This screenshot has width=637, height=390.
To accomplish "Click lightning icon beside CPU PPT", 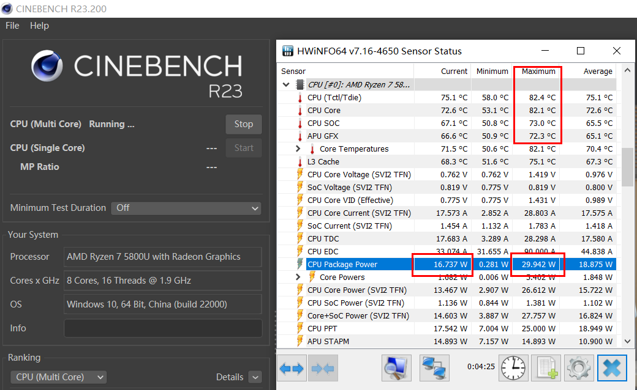I will coord(300,328).
